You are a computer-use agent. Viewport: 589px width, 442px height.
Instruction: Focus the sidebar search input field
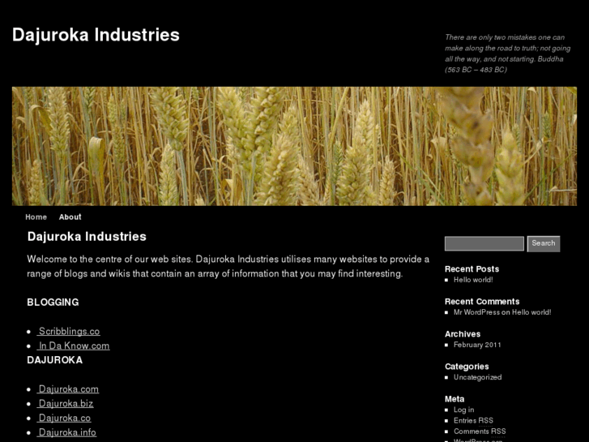[x=484, y=243]
